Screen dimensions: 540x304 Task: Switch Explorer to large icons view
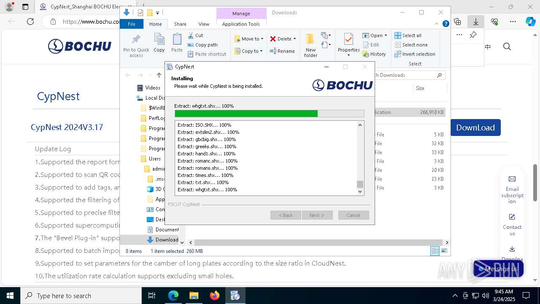click(444, 251)
